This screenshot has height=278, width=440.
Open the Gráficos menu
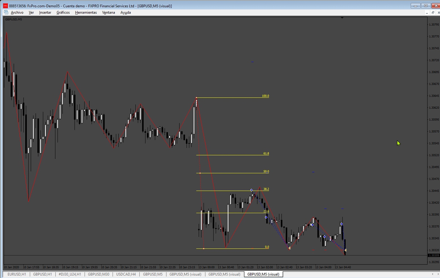click(x=63, y=12)
